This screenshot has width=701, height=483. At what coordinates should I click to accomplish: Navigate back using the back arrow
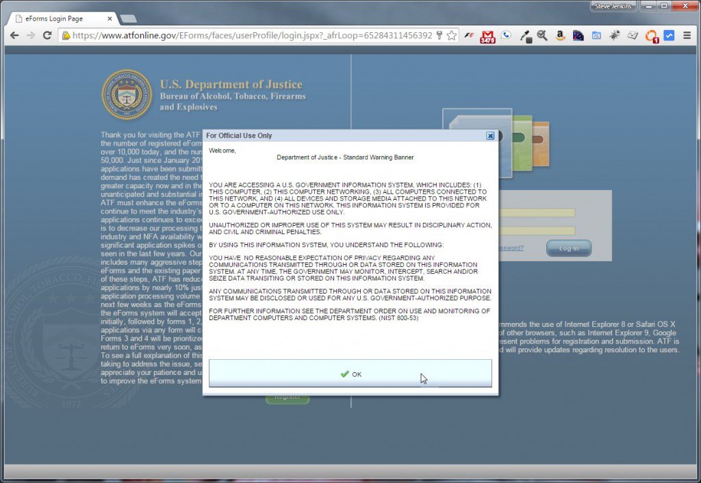click(x=15, y=35)
